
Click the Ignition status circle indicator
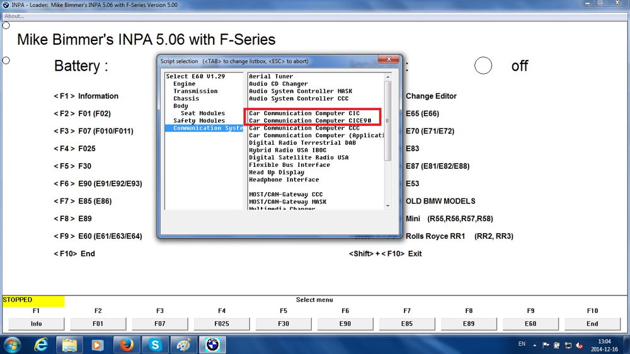tap(483, 66)
